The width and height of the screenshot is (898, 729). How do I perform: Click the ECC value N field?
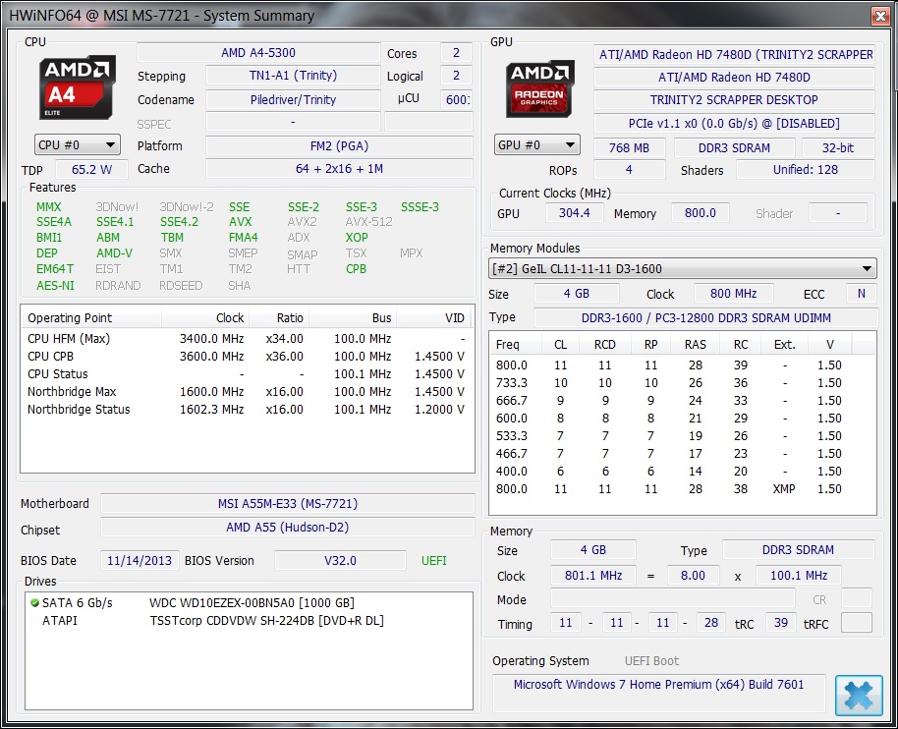(x=861, y=293)
